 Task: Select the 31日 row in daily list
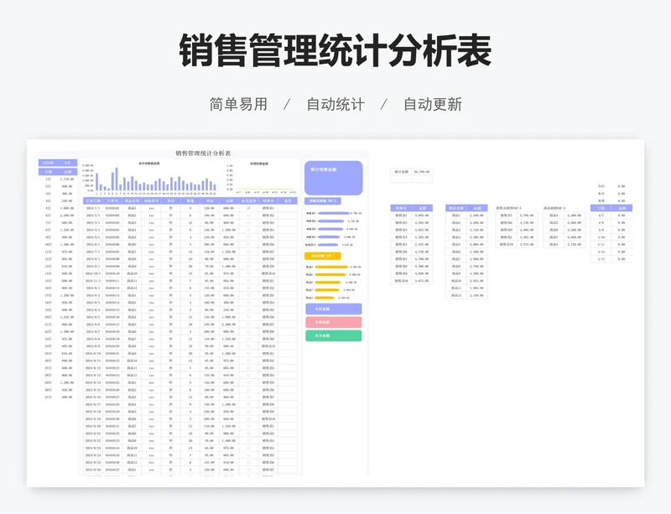58,397
